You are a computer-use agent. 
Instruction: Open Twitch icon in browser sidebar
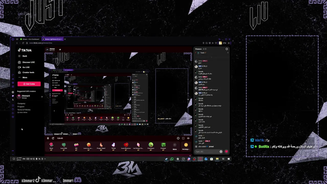[13, 96]
